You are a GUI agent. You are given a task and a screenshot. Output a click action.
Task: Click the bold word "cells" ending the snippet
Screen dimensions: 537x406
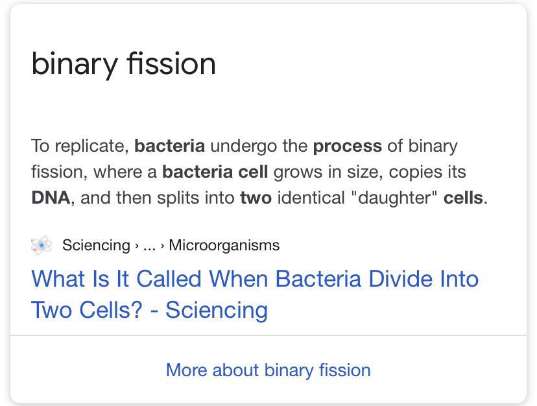coord(463,197)
